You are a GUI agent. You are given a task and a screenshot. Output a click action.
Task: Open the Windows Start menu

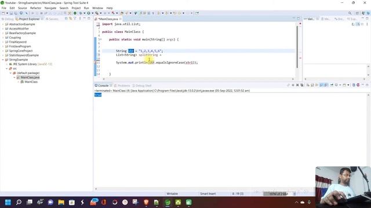pyautogui.click(x=8, y=202)
